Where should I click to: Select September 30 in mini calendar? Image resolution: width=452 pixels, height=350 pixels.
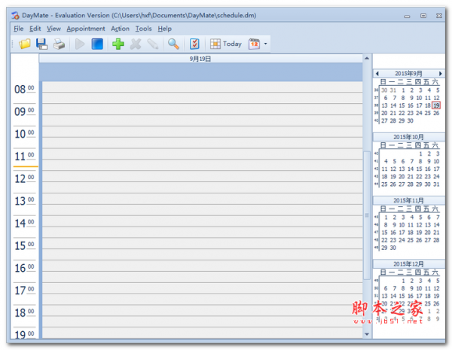(x=411, y=120)
